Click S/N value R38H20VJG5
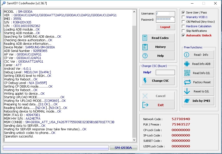The image size is (222, 154). click(x=22, y=22)
